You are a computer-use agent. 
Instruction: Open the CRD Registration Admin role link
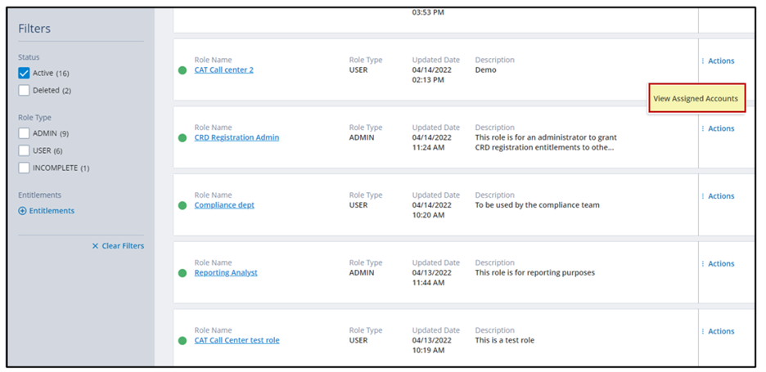click(x=237, y=137)
